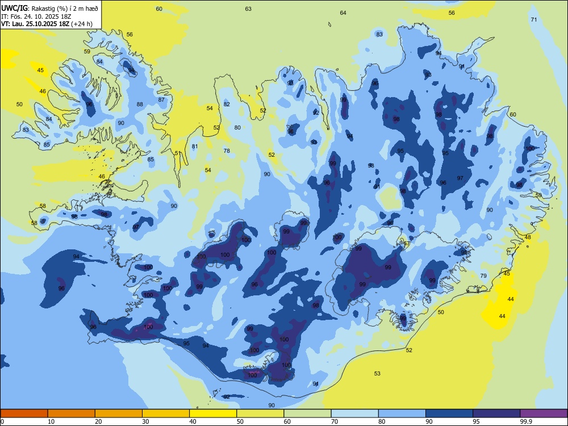Image resolution: width=568 pixels, height=426 pixels.
Task: Pick the pale yellow 50–60 legend swatch
Action: click(260, 414)
